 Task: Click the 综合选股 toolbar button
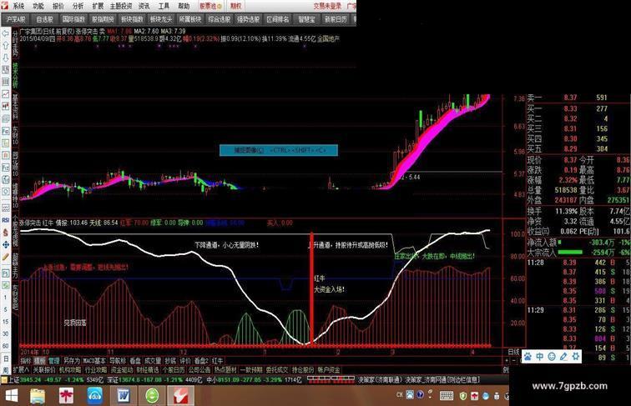point(220,19)
